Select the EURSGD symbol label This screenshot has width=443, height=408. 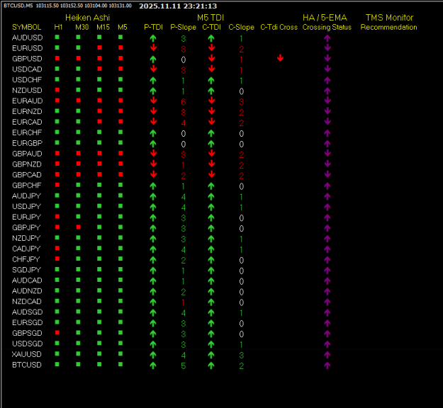[27, 322]
